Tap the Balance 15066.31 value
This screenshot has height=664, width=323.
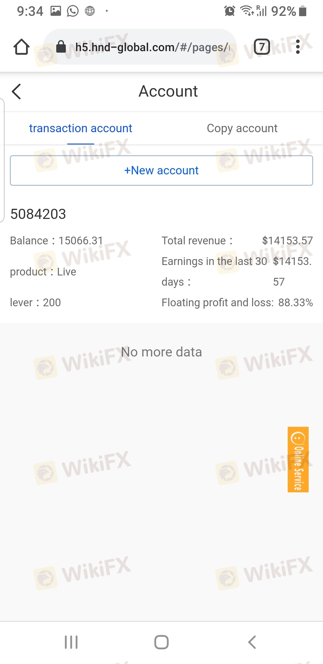tap(80, 240)
